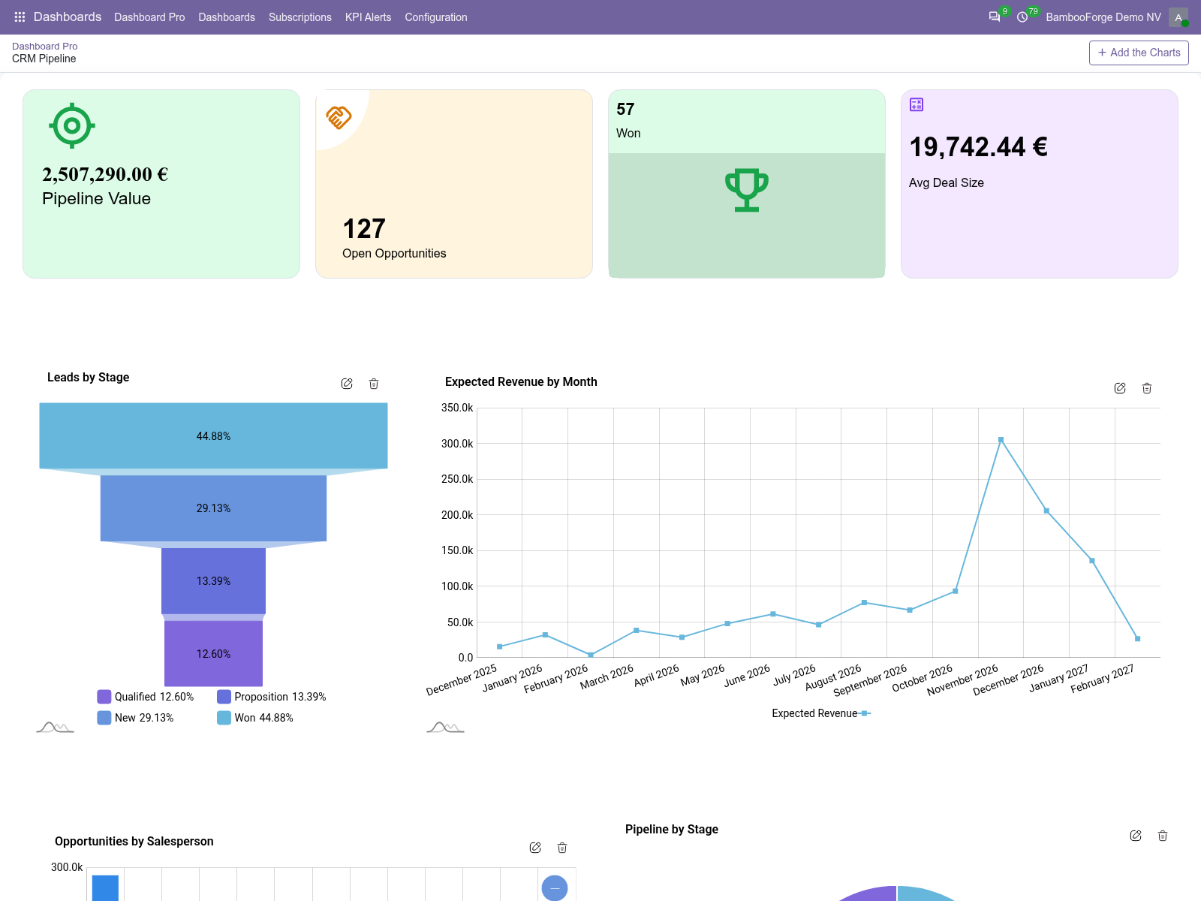Open the Dashboards menu item
1201x901 pixels.
click(227, 17)
